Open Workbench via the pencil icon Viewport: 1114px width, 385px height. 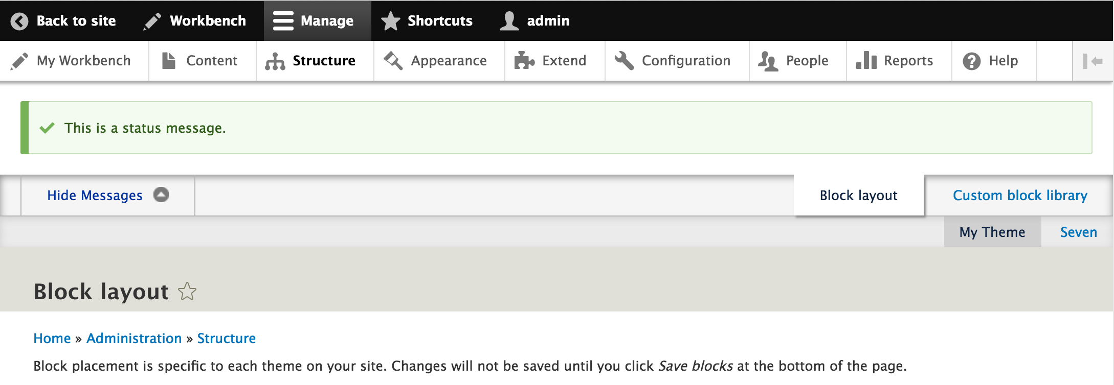(152, 21)
